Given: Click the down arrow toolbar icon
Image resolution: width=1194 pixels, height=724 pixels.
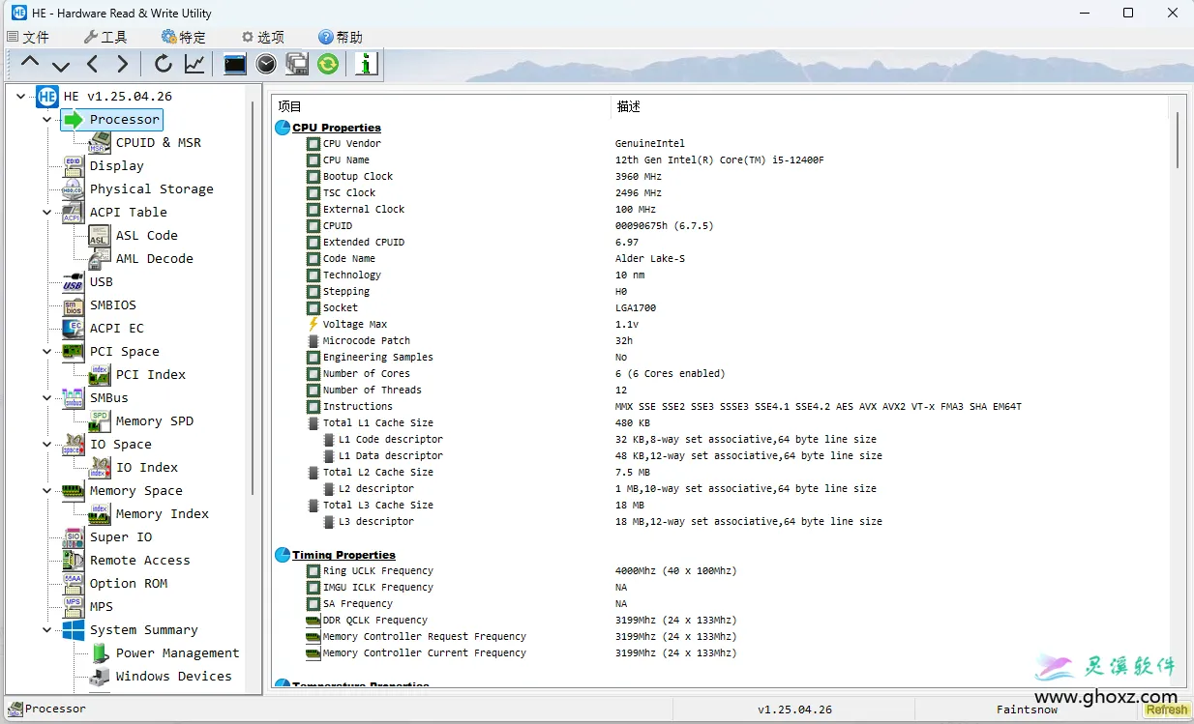Looking at the screenshot, I should (x=61, y=65).
